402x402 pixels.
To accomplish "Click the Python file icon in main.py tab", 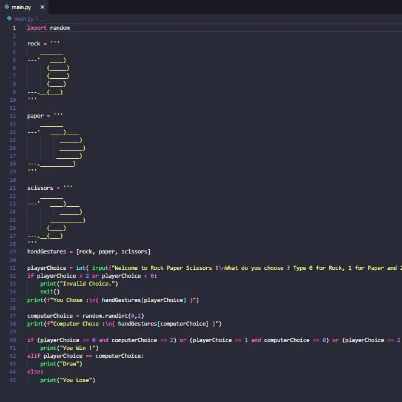I will (x=7, y=7).
